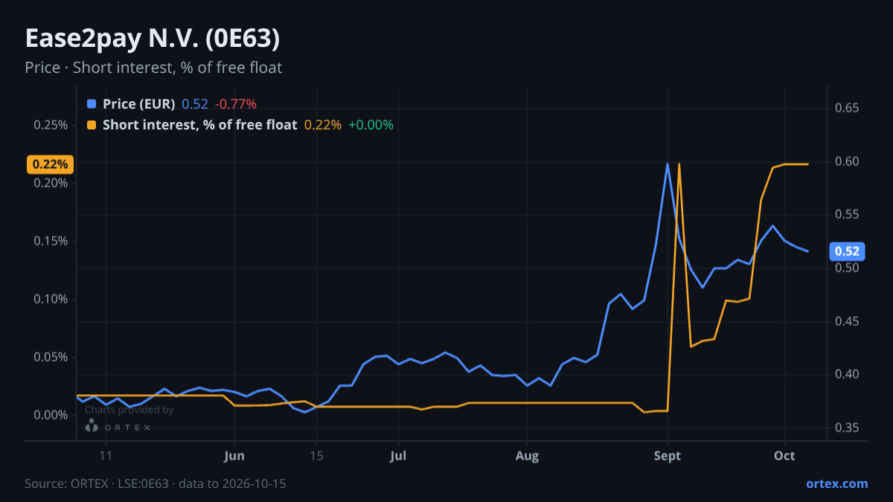Click the blue Price (EUR) legend swatch
Screen dimensions: 893x502
point(92,104)
